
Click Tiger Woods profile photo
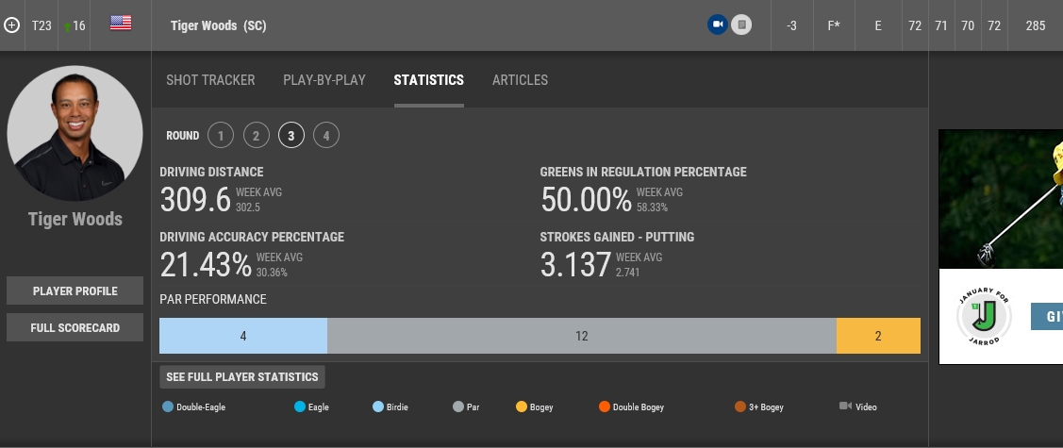click(75, 133)
